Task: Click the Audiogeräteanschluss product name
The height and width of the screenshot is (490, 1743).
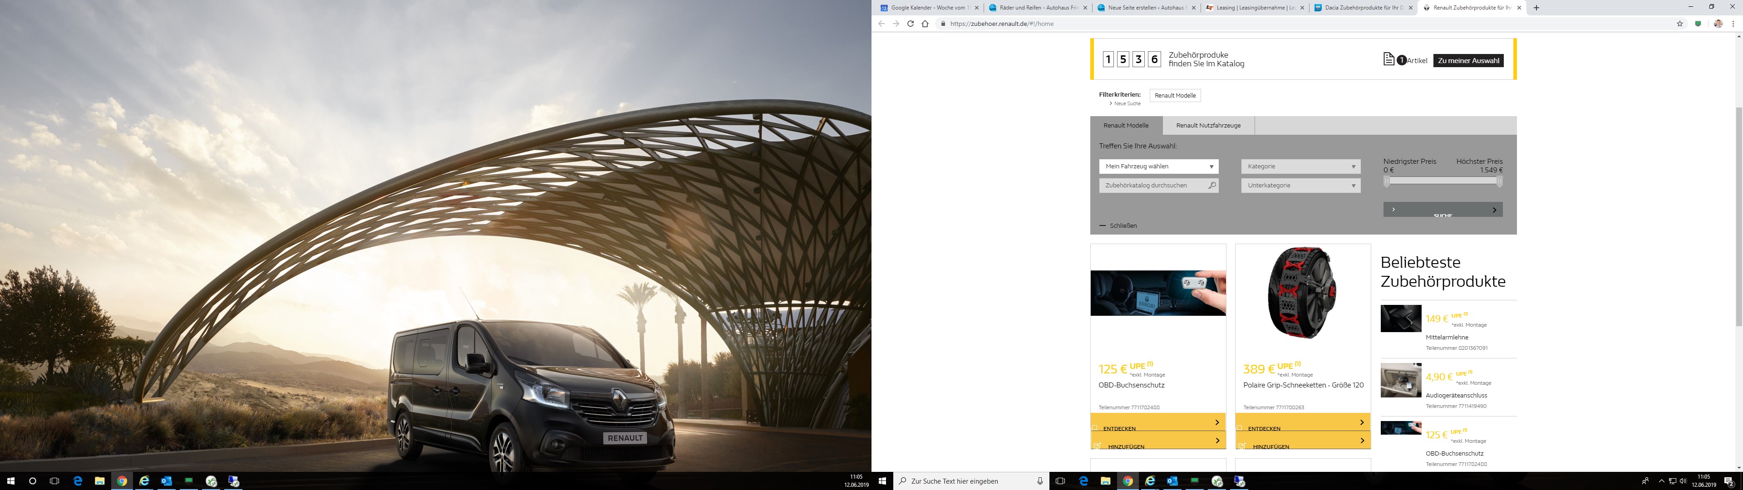Action: pos(1456,395)
